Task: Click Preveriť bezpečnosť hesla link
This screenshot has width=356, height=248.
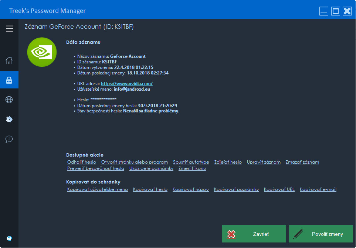Action: tap(96, 168)
